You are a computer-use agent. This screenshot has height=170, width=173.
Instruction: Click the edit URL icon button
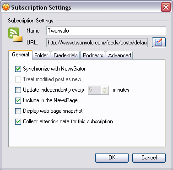pos(159,42)
